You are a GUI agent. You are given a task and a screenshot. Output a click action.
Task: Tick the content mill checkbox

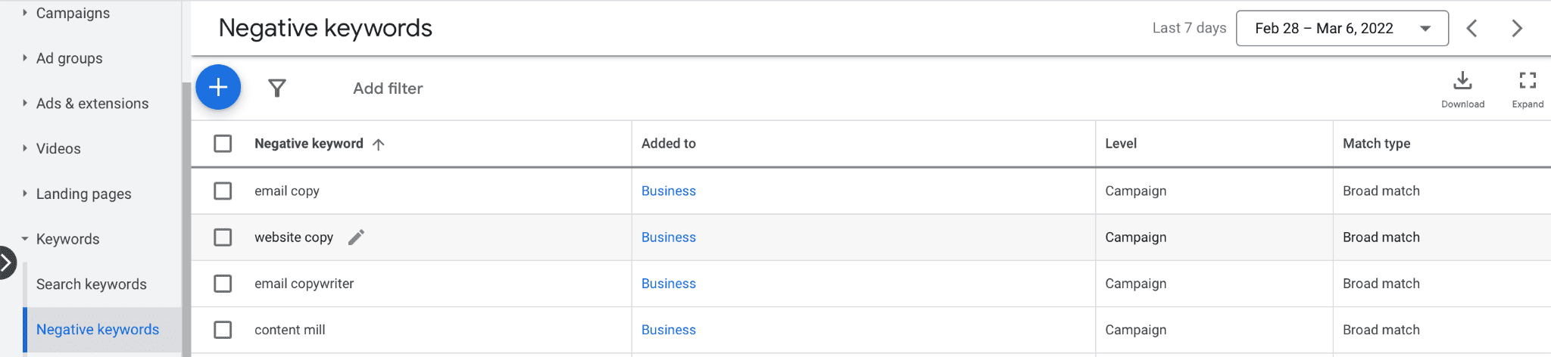[x=223, y=330]
